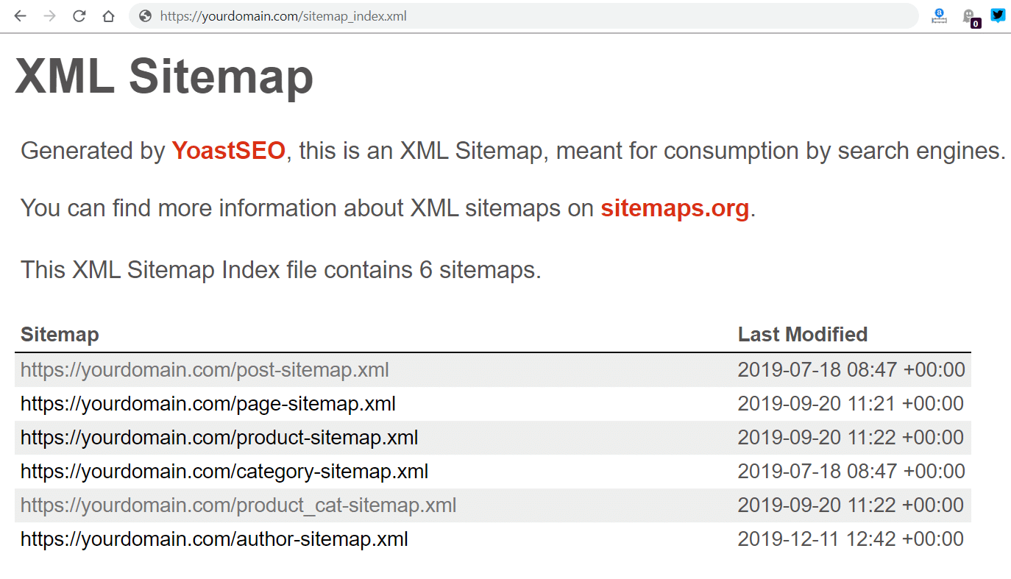Open the author-sitemap.xml link
The width and height of the screenshot is (1011, 579).
click(214, 539)
